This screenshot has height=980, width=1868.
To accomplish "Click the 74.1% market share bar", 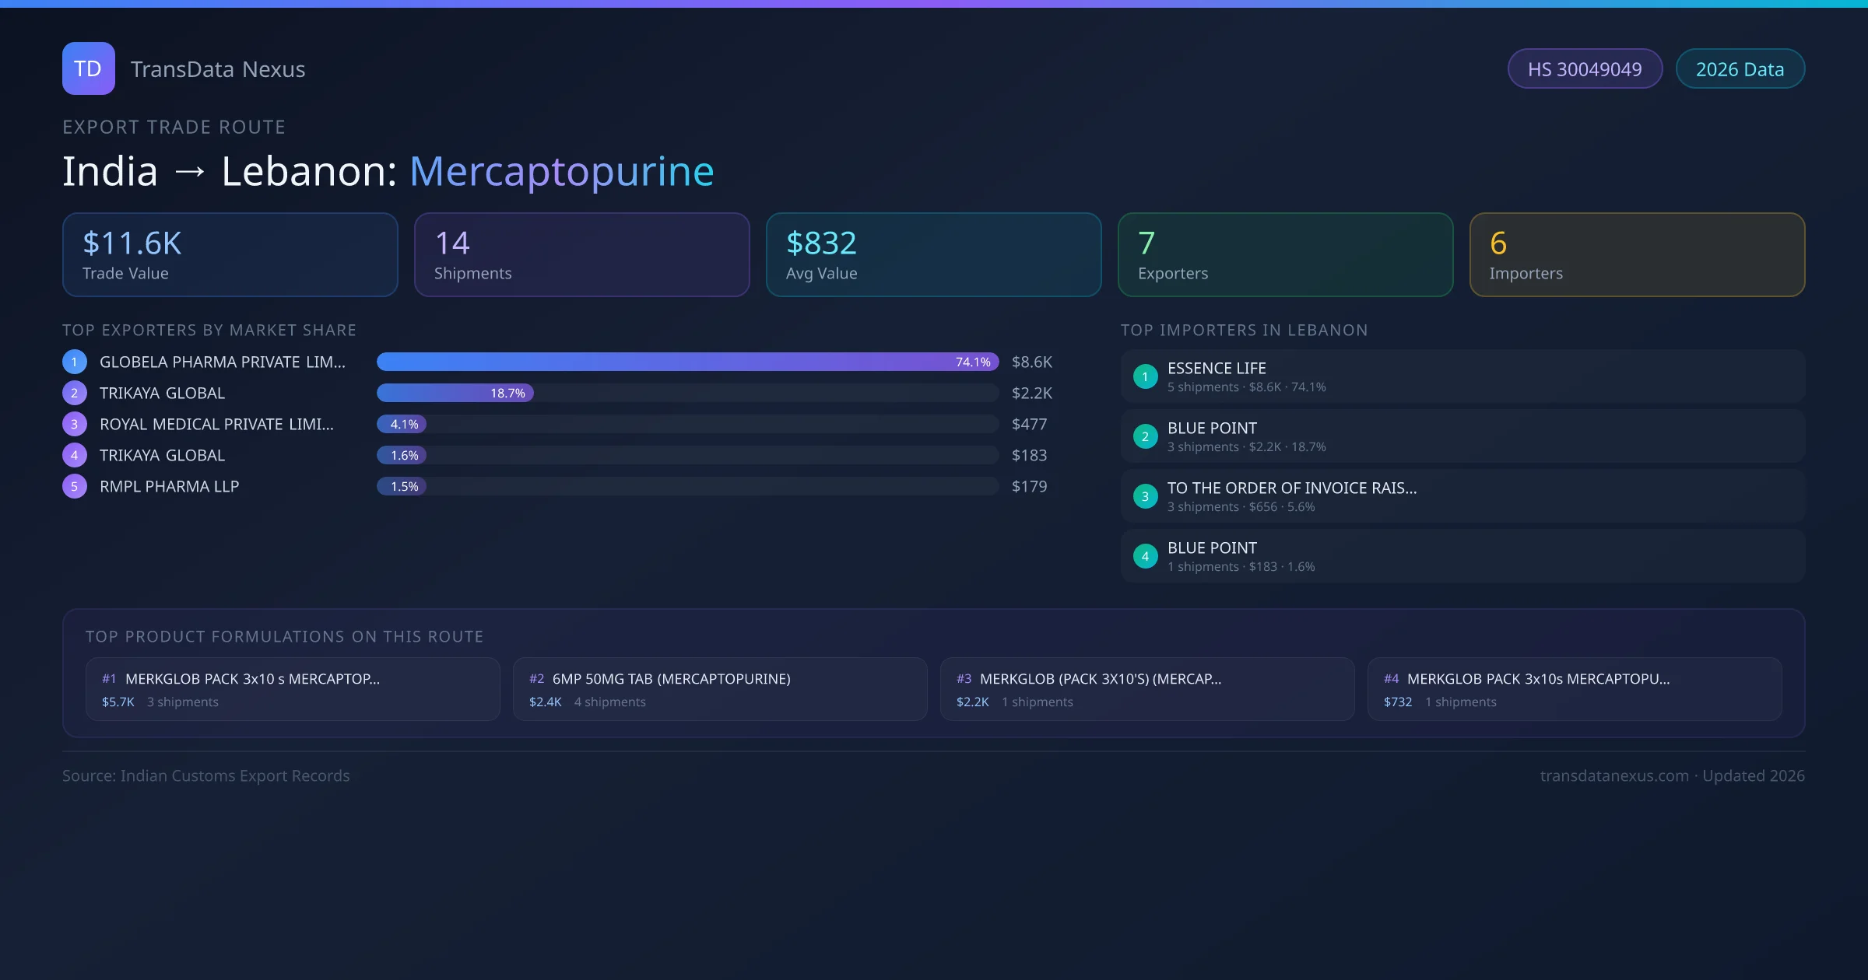I will (687, 362).
